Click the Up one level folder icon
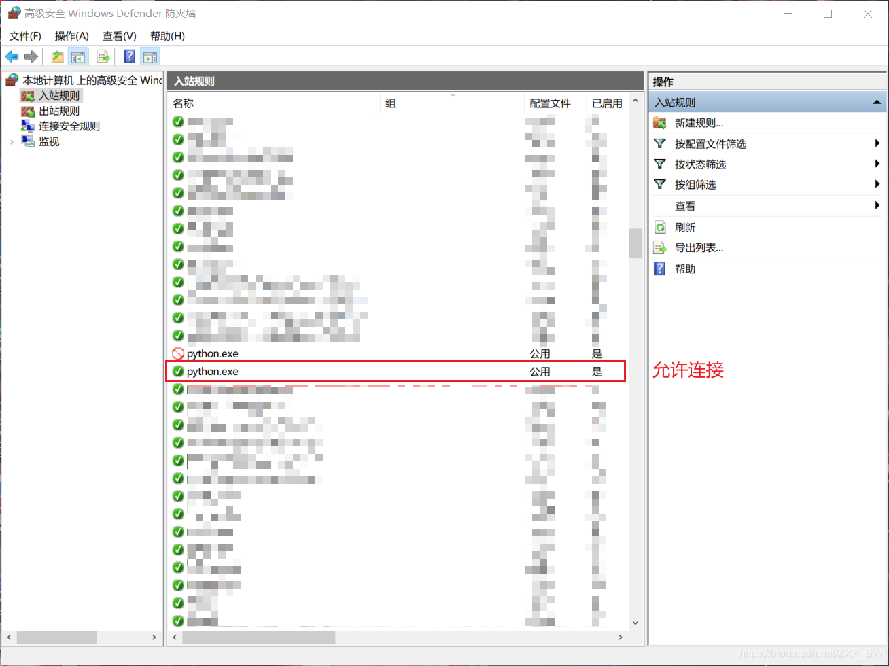 click(x=58, y=56)
